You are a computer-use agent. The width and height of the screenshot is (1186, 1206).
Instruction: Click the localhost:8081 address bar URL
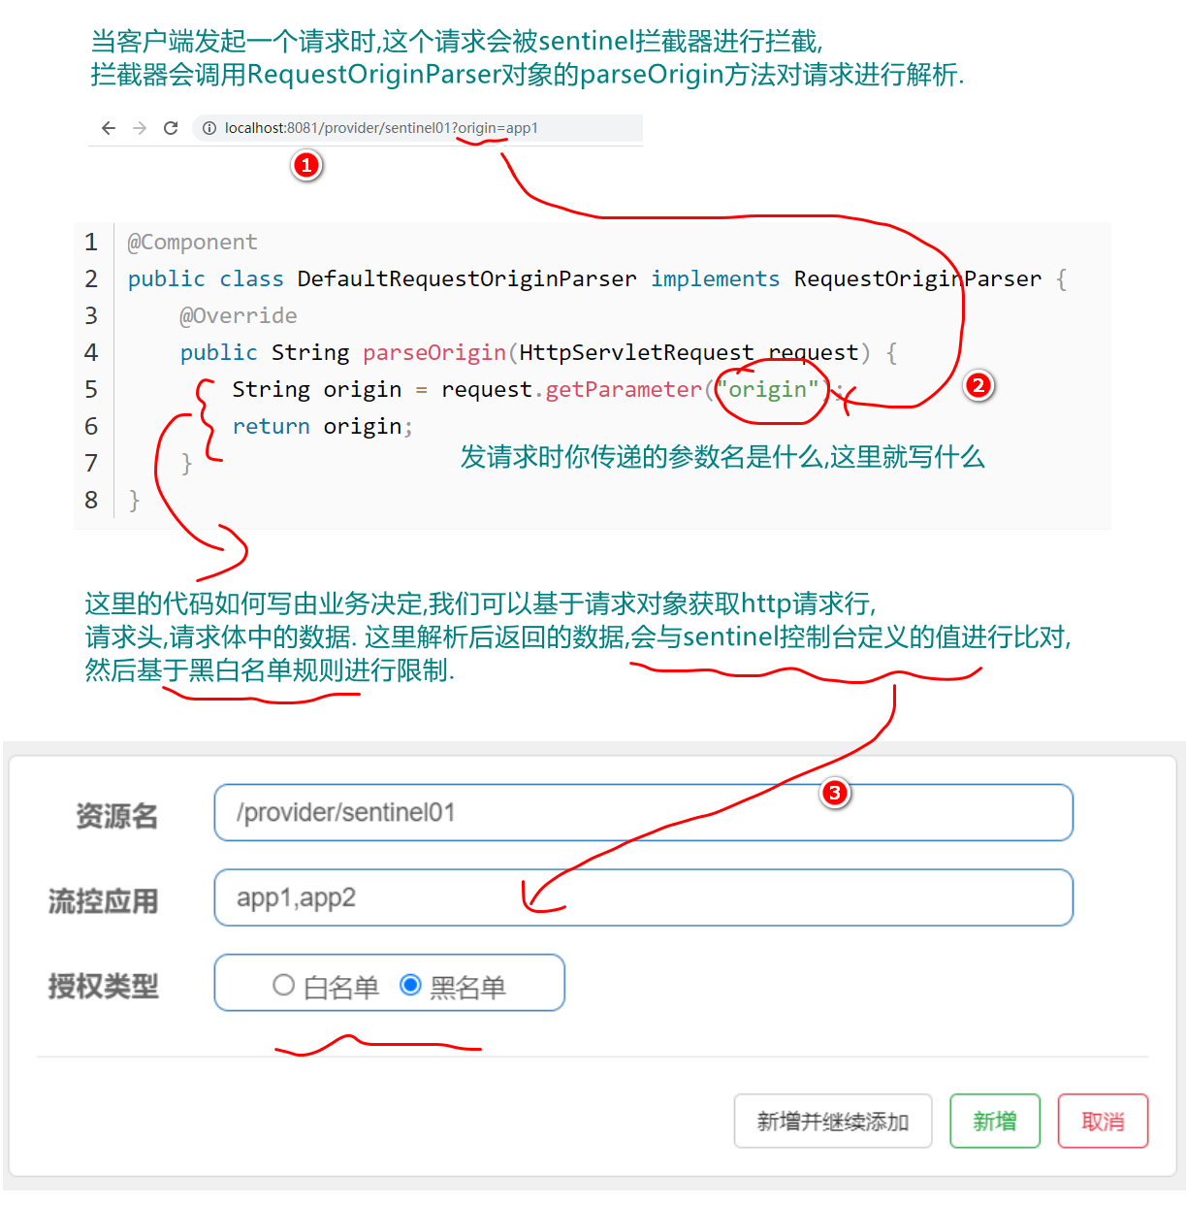(381, 128)
